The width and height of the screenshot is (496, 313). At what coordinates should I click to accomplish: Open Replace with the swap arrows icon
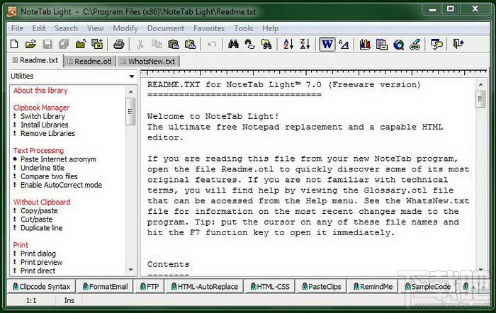click(249, 44)
